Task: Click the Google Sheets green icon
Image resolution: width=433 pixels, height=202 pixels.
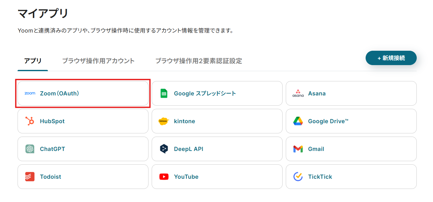Action: [x=164, y=94]
